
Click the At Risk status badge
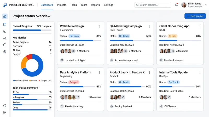pyautogui.click(x=172, y=36)
